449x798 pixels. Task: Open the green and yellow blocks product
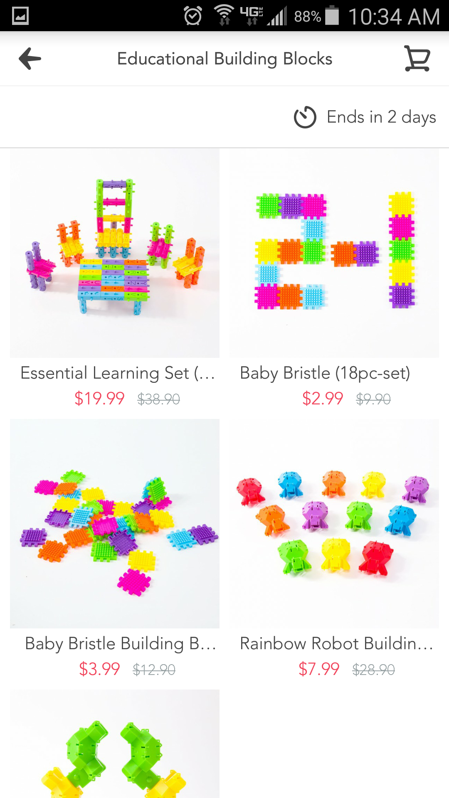[x=115, y=744]
